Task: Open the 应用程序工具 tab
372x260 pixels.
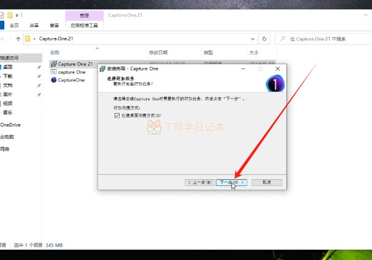Action: (83, 26)
